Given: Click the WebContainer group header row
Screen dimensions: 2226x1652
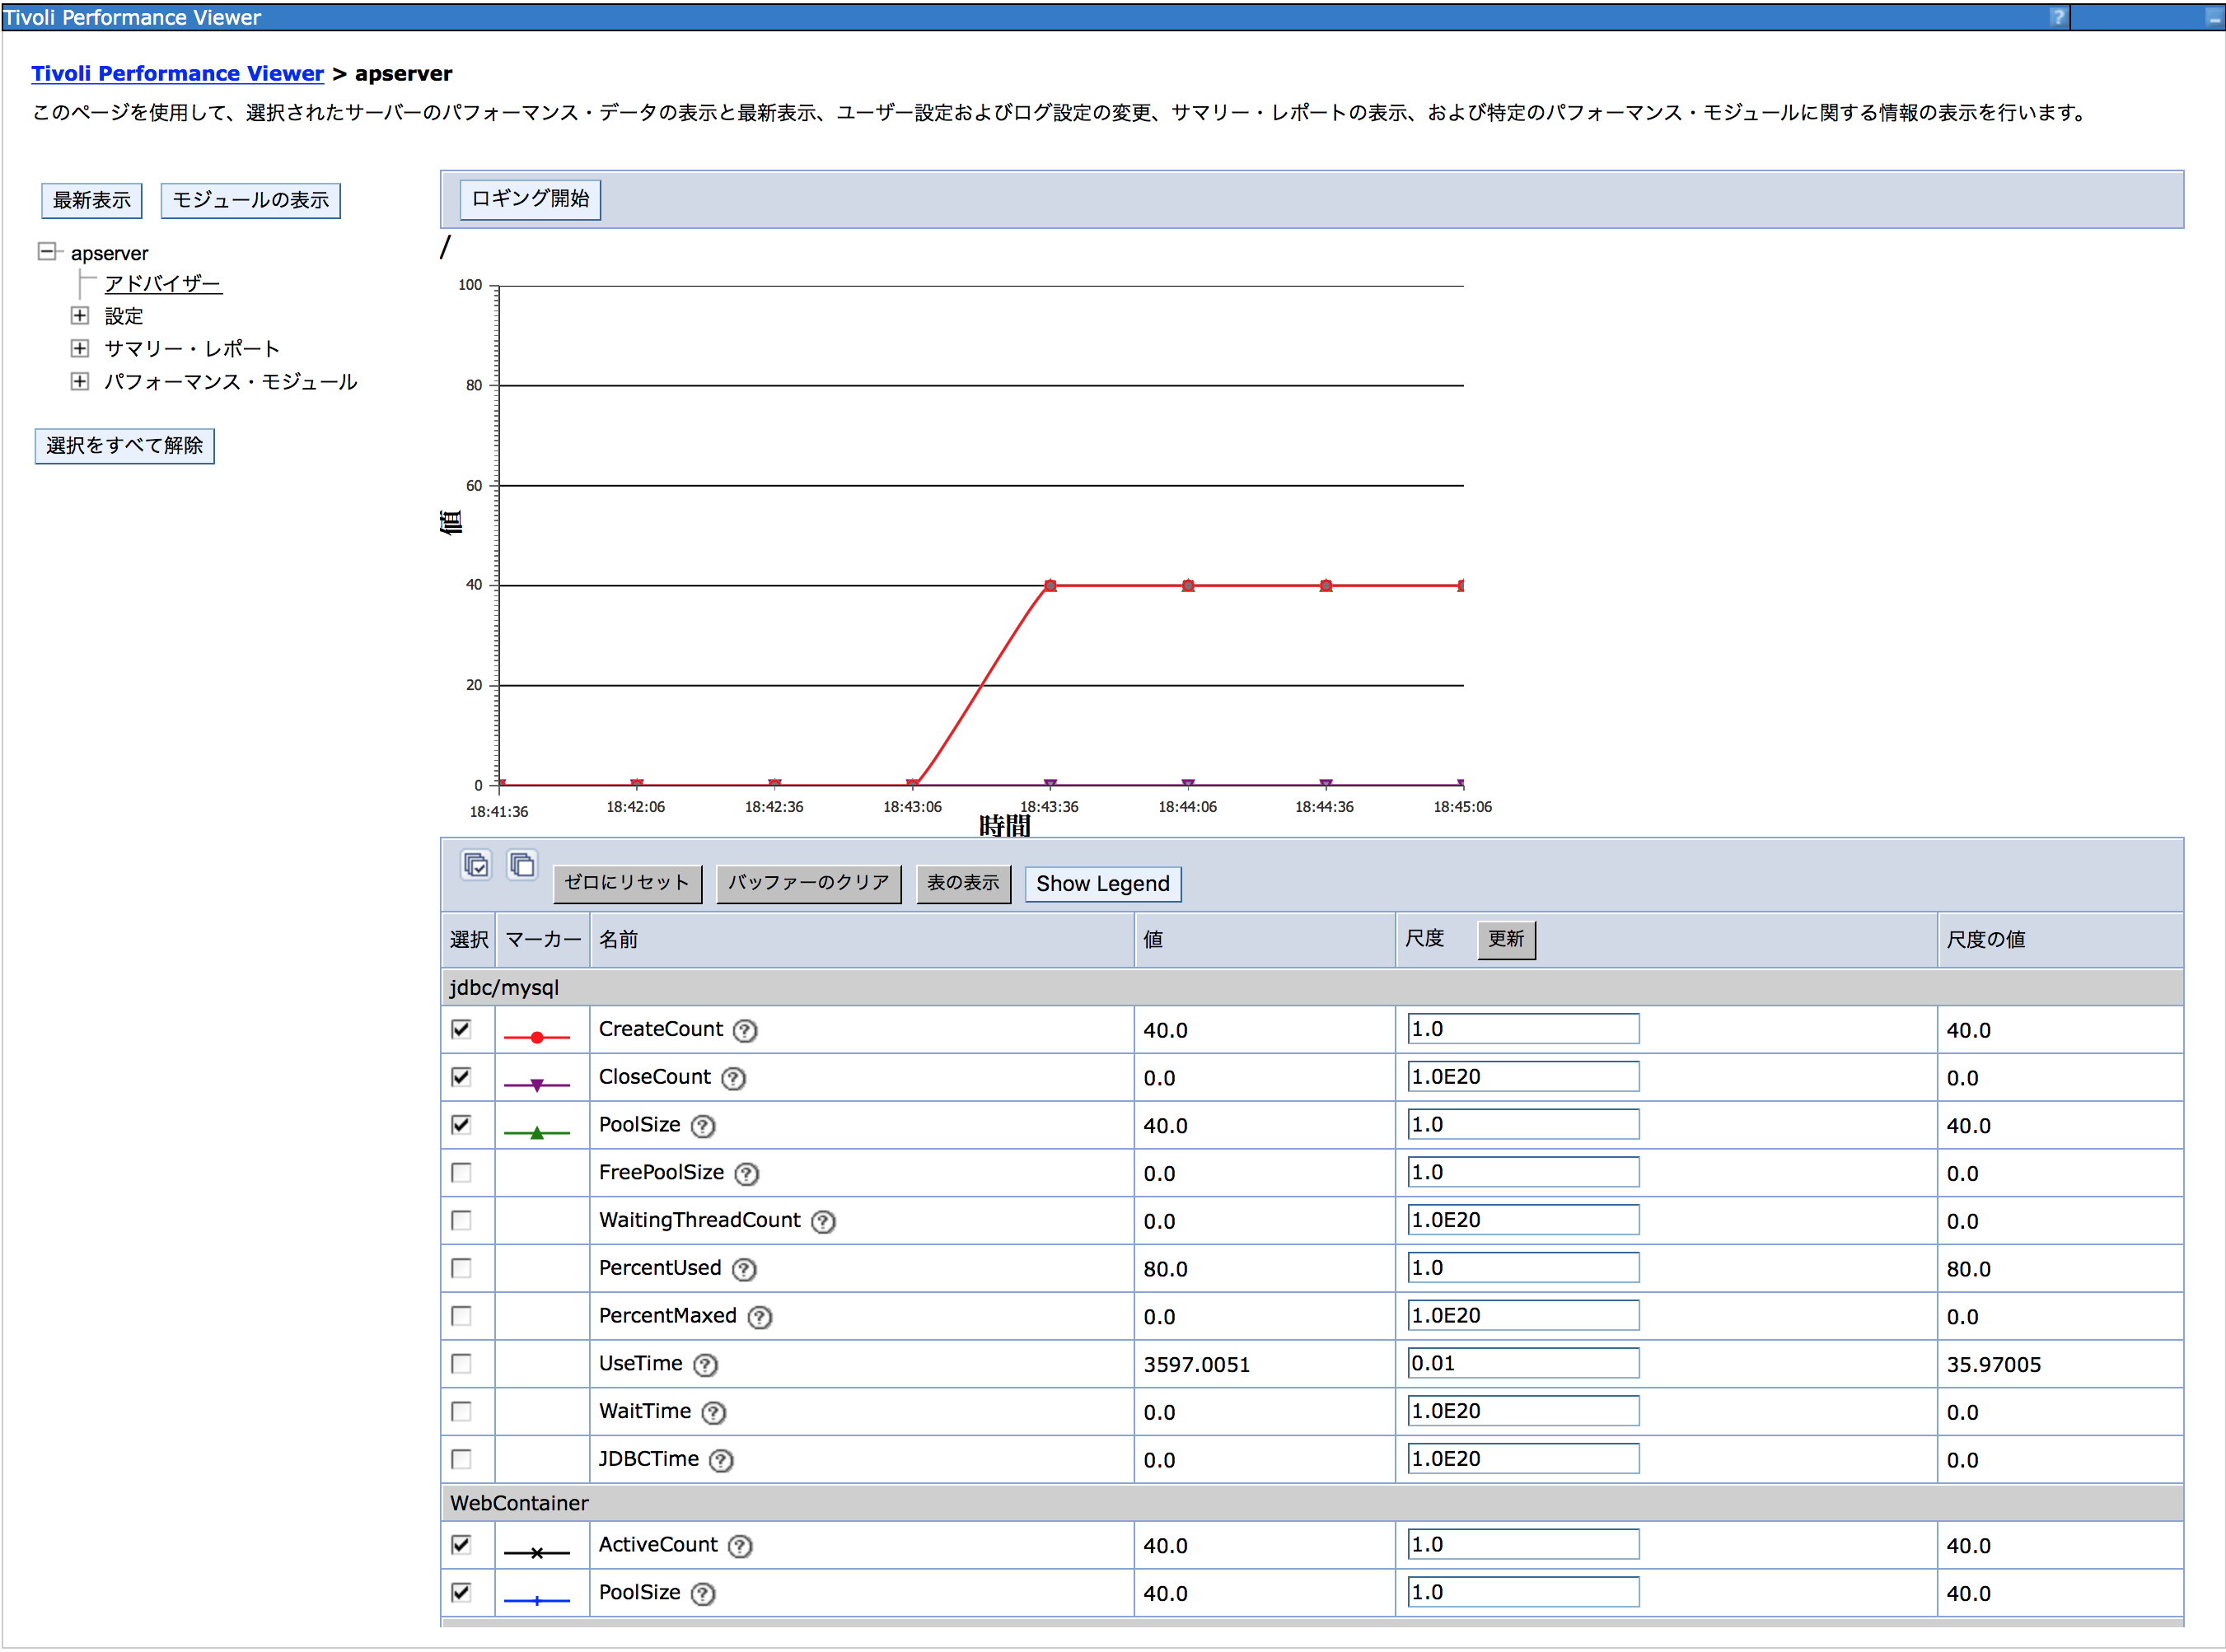Looking at the screenshot, I should point(1312,1503).
